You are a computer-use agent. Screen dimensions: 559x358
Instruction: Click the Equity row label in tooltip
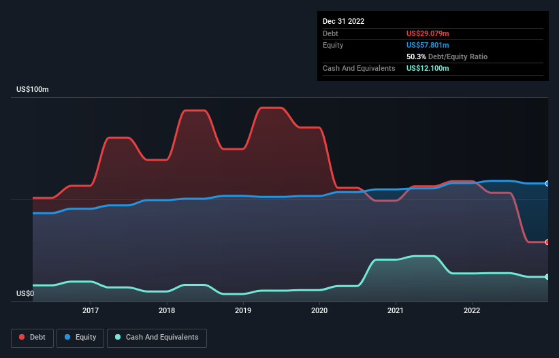click(x=333, y=45)
